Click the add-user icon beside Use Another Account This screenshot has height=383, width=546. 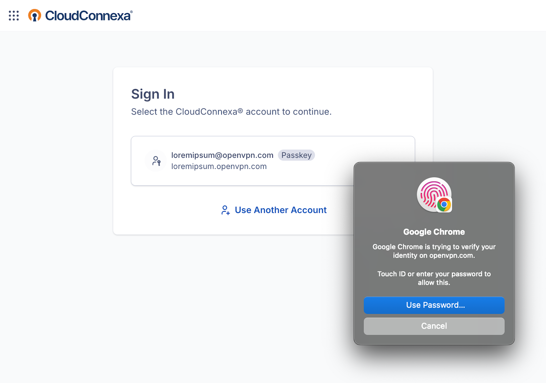tap(225, 210)
